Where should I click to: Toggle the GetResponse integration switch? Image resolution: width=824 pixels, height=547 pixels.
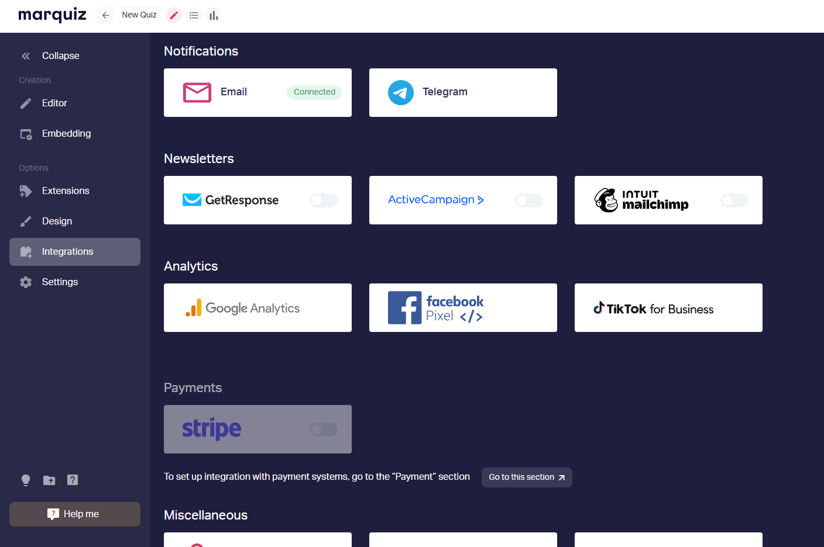[x=324, y=200]
